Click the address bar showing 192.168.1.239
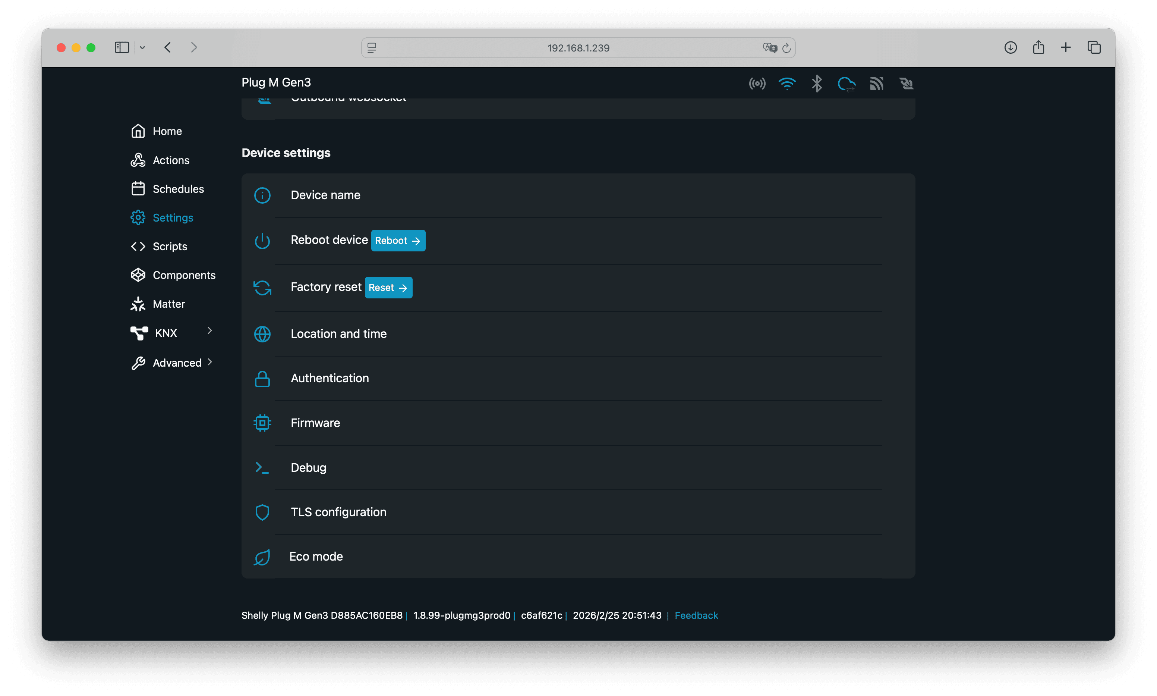Screen dimensions: 1157x696 coord(577,48)
